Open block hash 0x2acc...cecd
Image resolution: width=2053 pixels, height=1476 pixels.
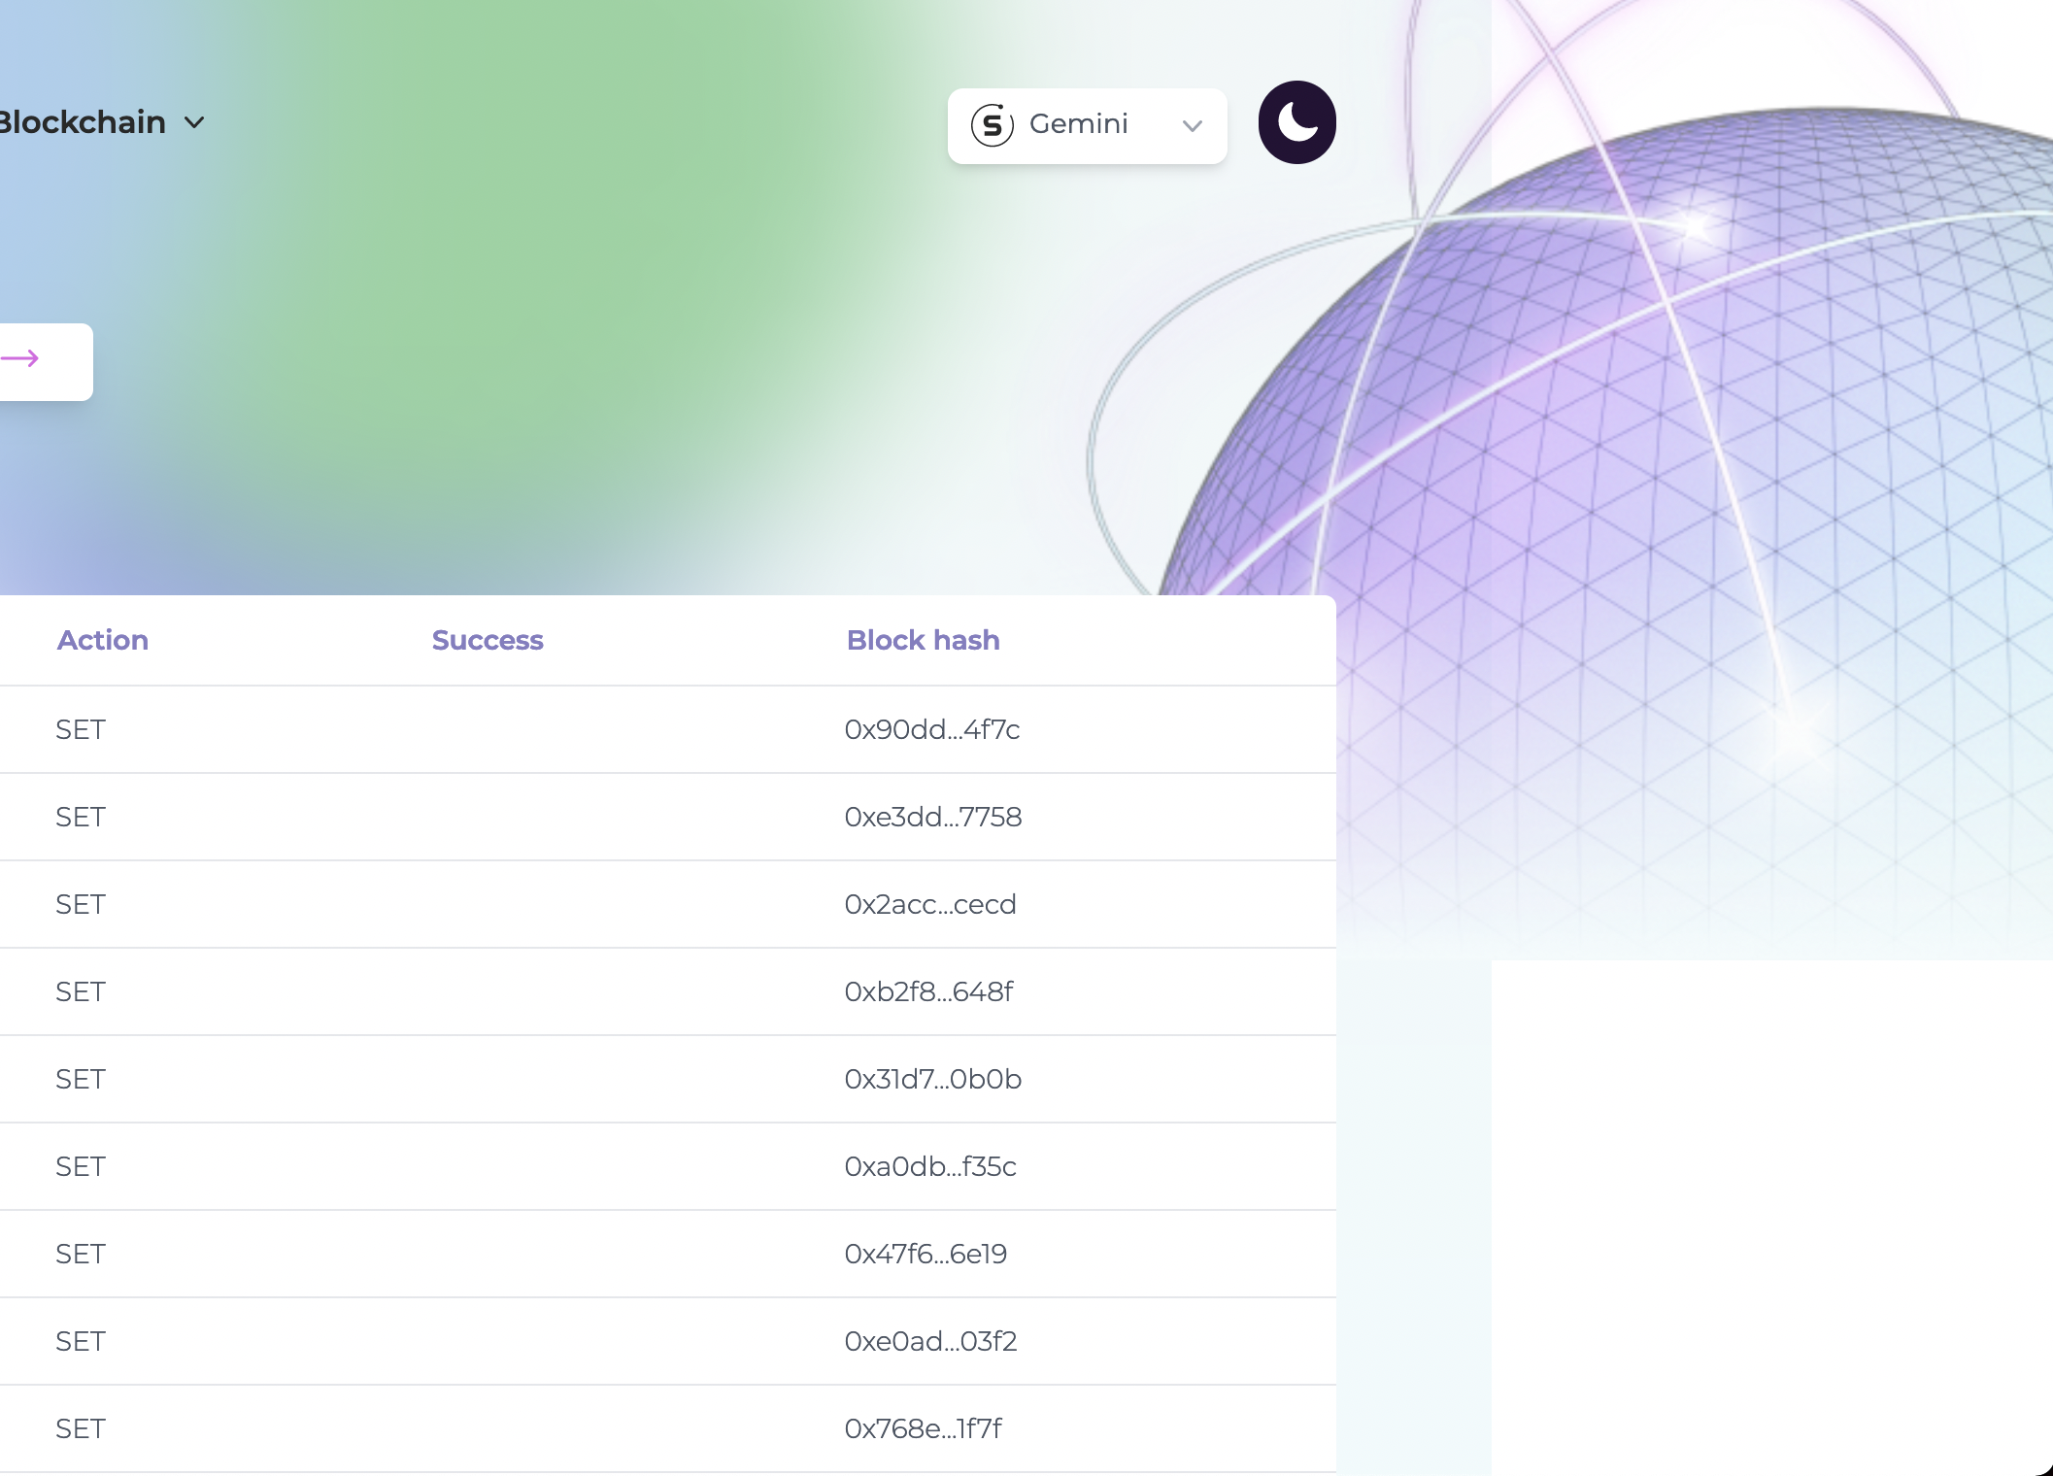929,904
